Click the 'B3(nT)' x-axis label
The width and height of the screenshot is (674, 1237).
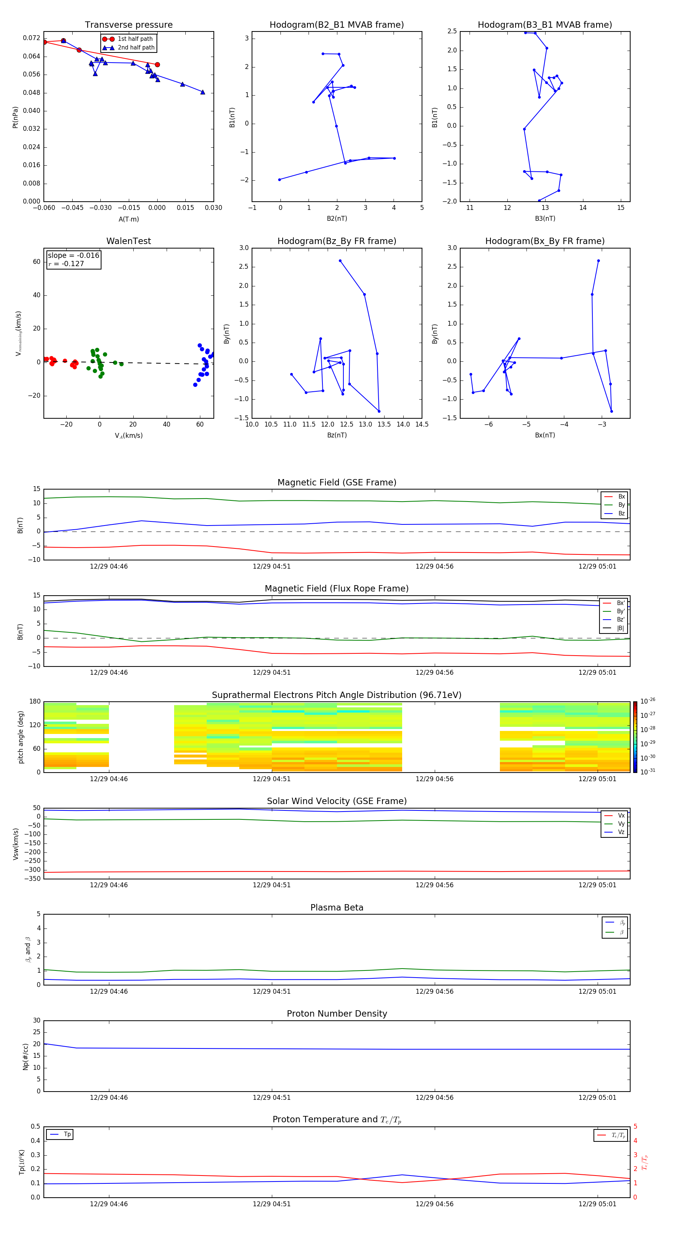(x=545, y=219)
